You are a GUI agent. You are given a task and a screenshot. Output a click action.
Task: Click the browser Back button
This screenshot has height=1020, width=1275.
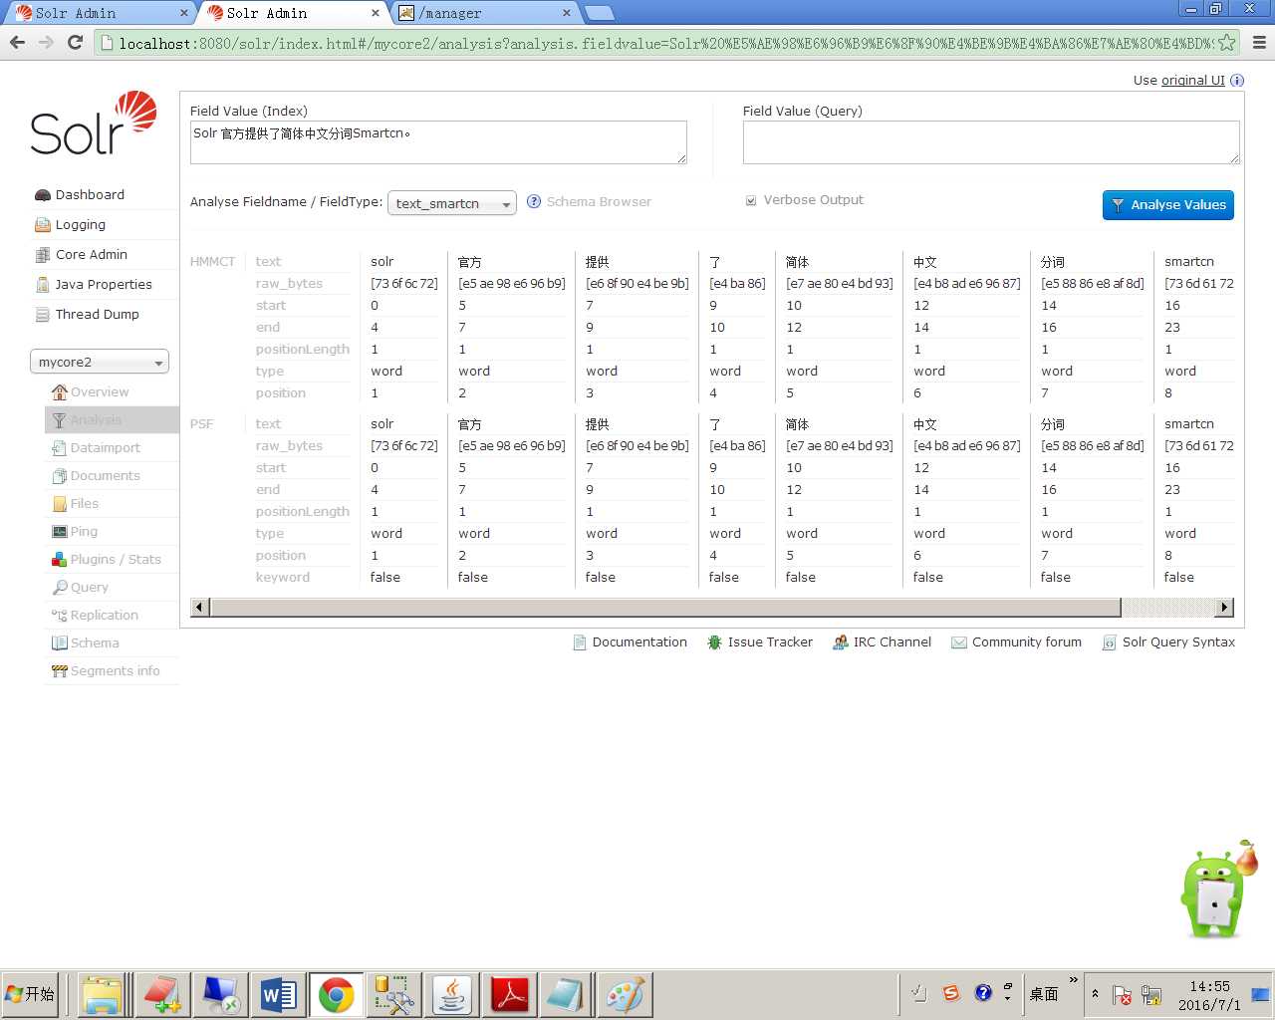click(x=17, y=43)
